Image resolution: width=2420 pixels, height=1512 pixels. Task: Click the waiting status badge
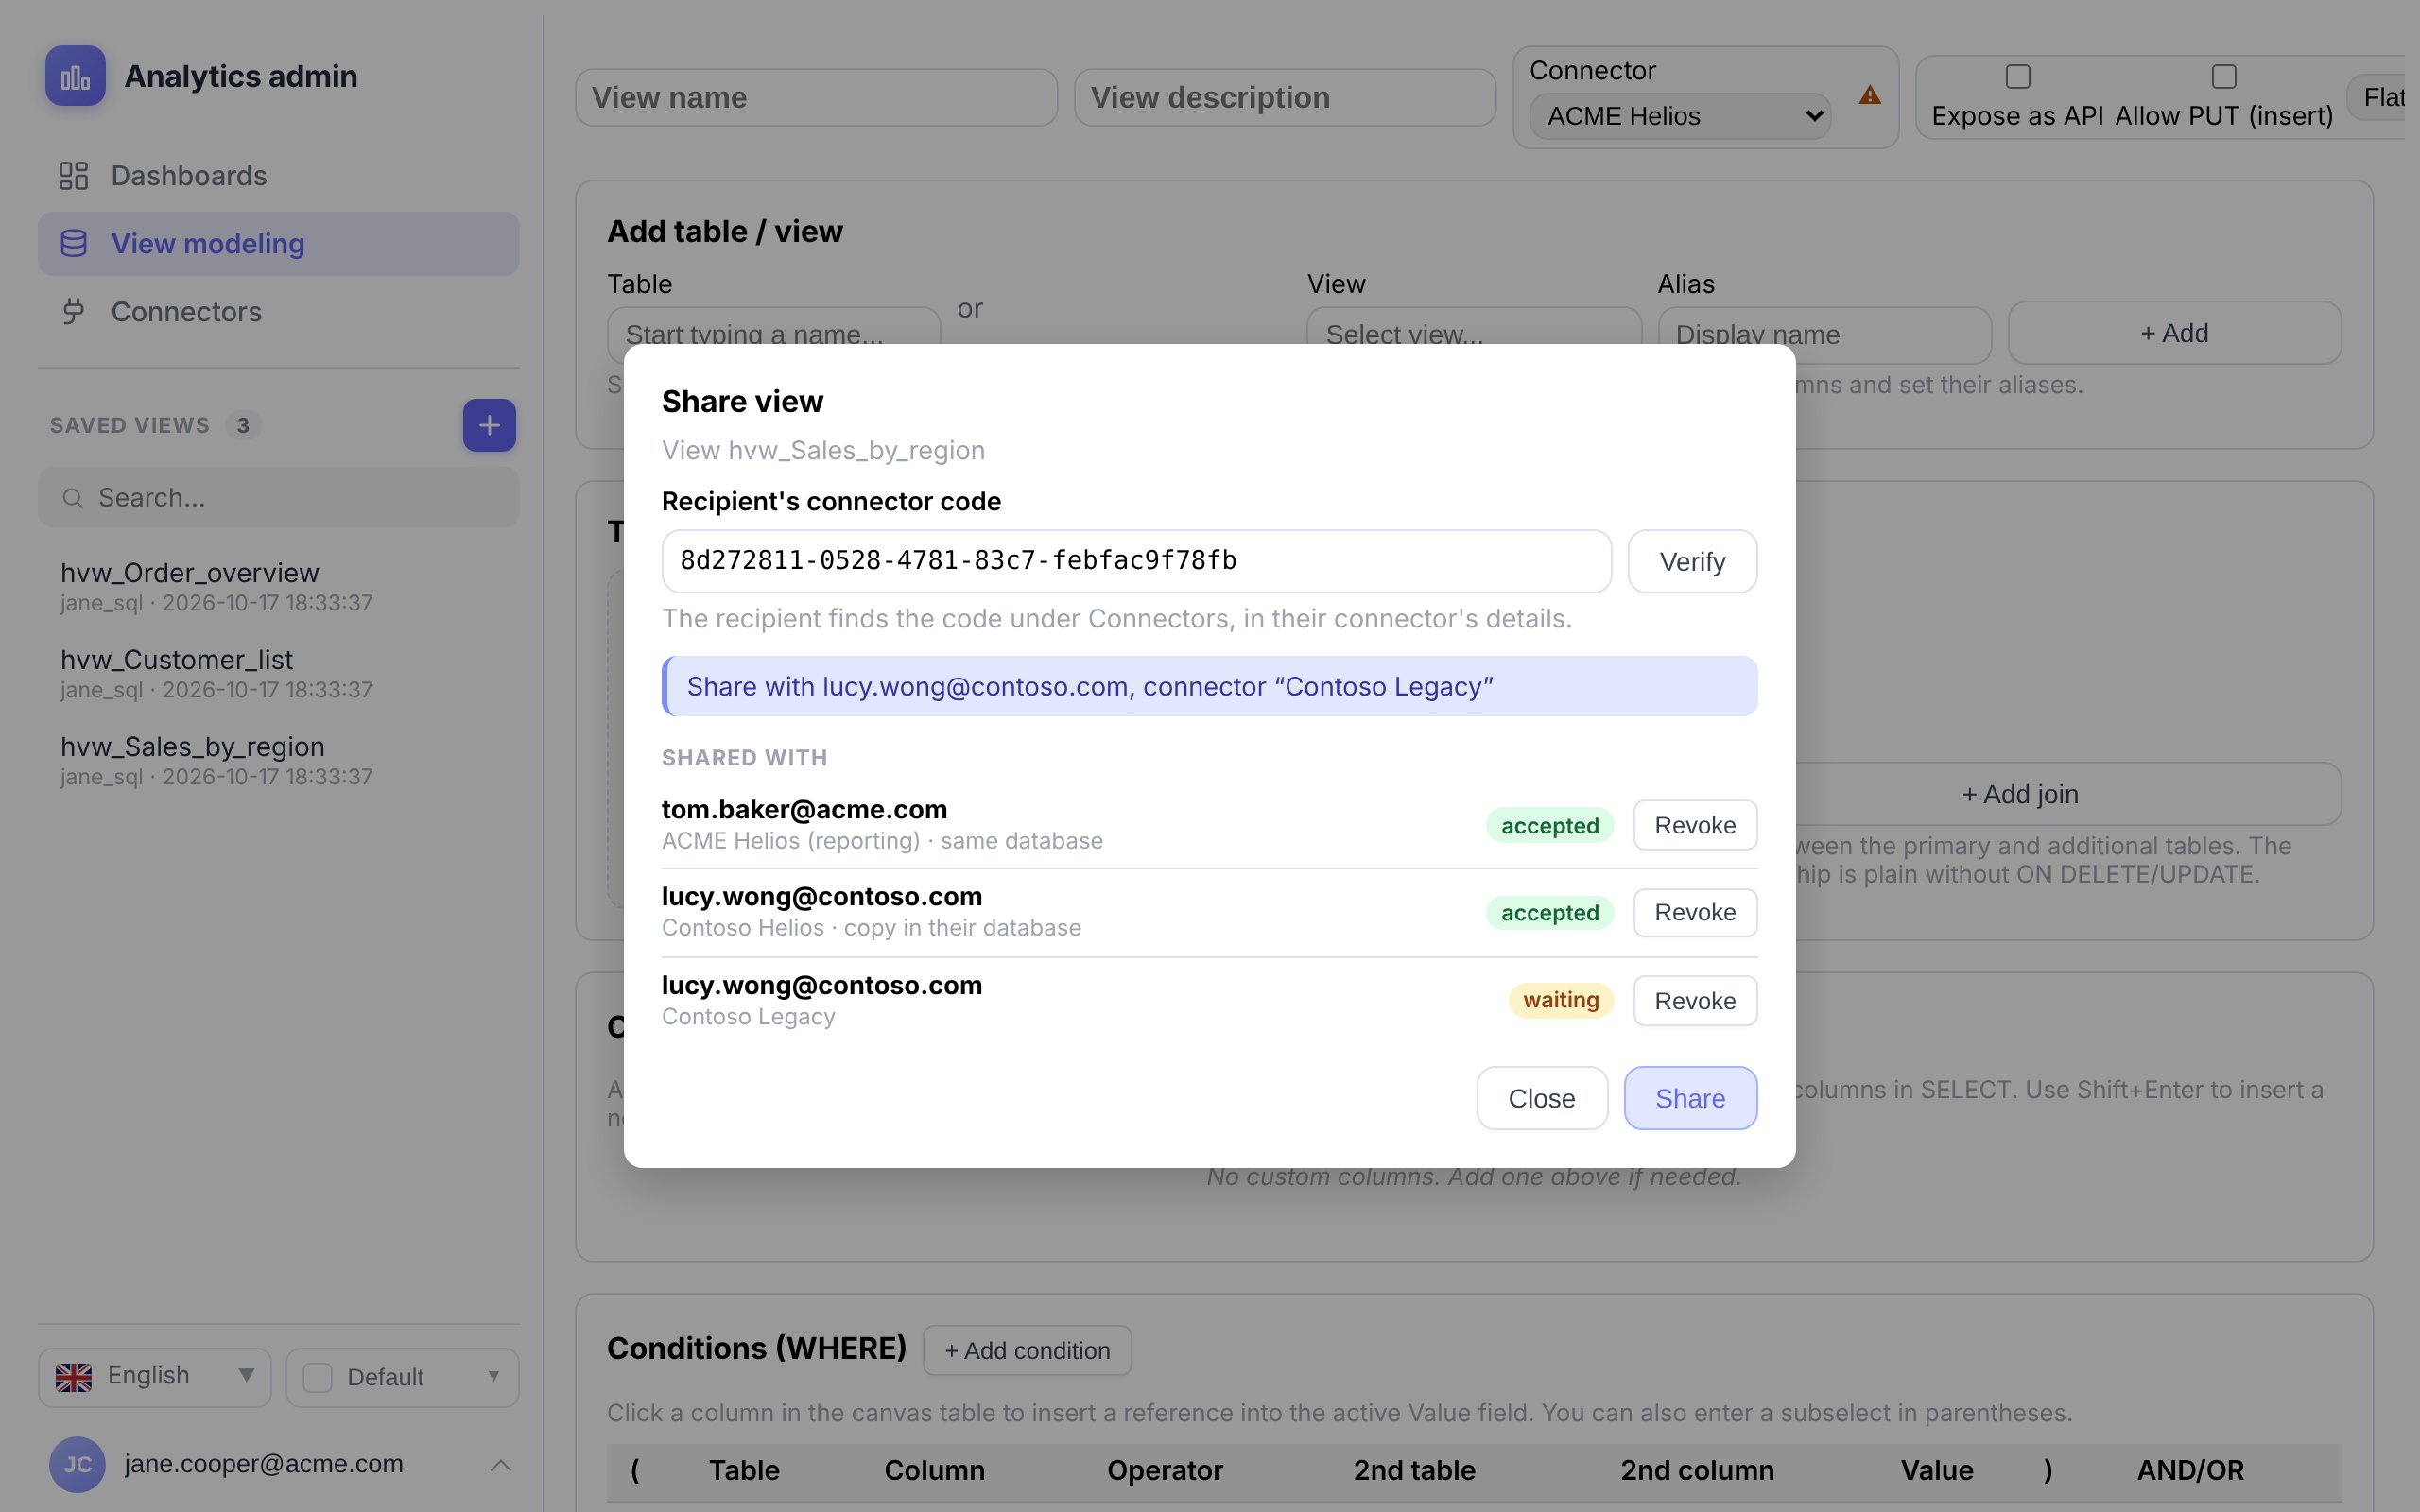[1560, 1000]
